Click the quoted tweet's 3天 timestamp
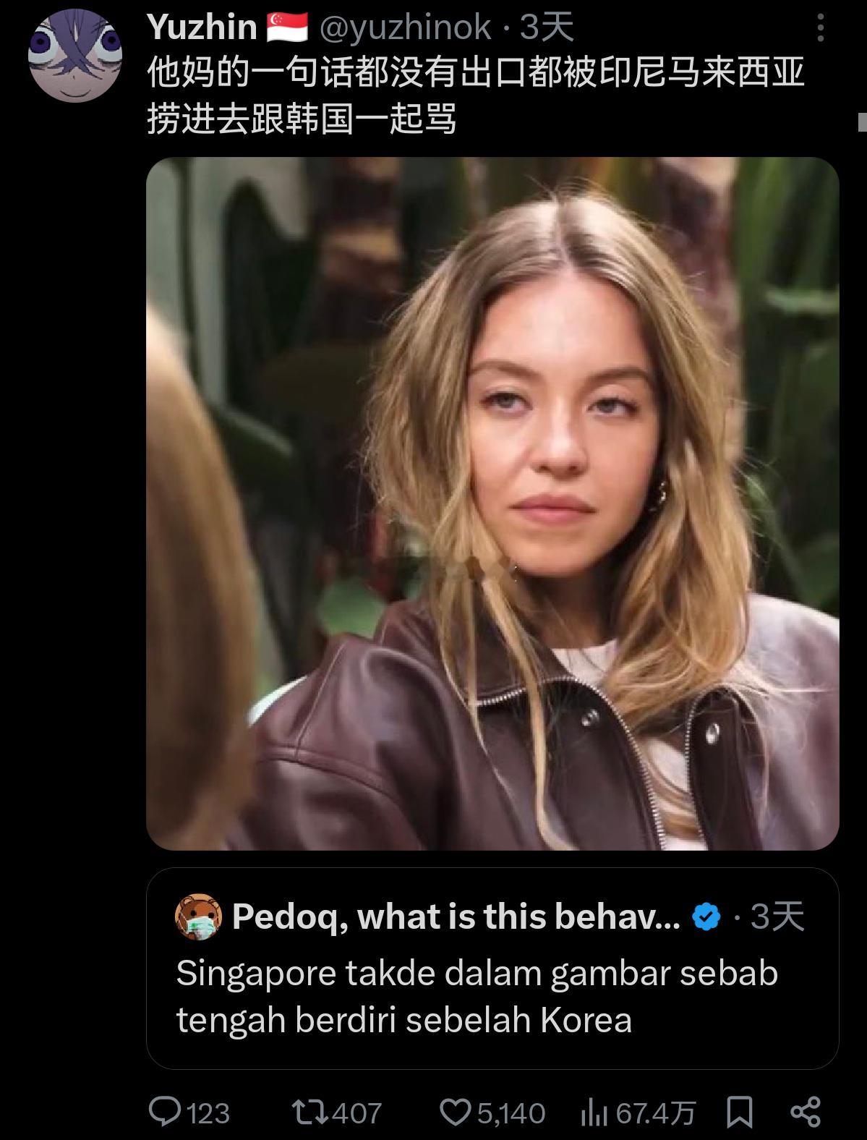This screenshot has height=1140, width=867. point(777,917)
